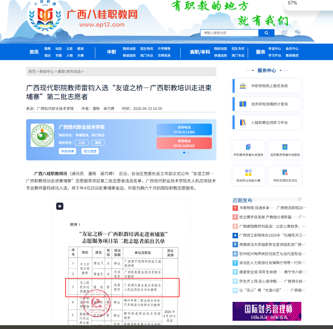Click the arrow icon beside 近期发布
The width and height of the screenshot is (333, 329).
[299, 199]
